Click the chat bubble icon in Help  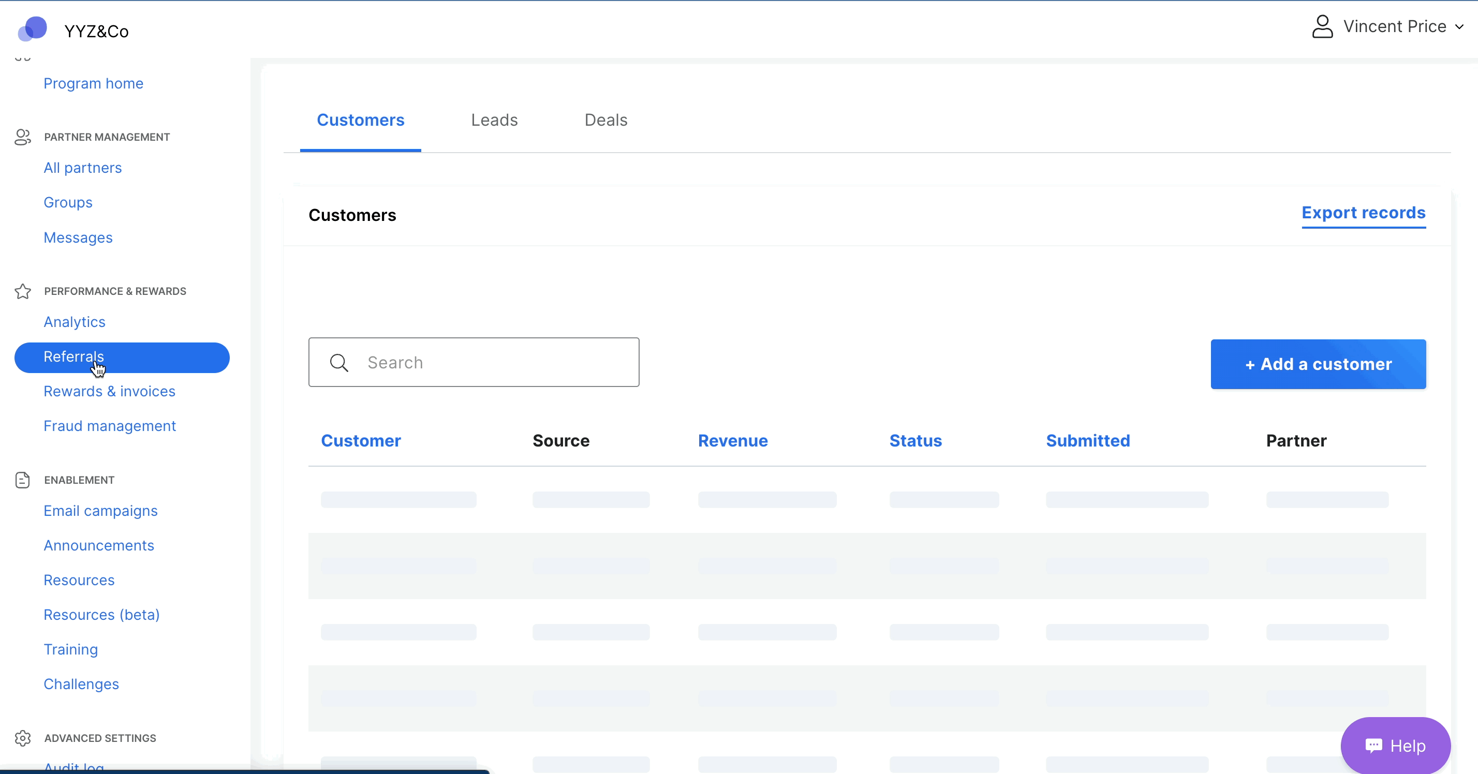click(x=1373, y=746)
